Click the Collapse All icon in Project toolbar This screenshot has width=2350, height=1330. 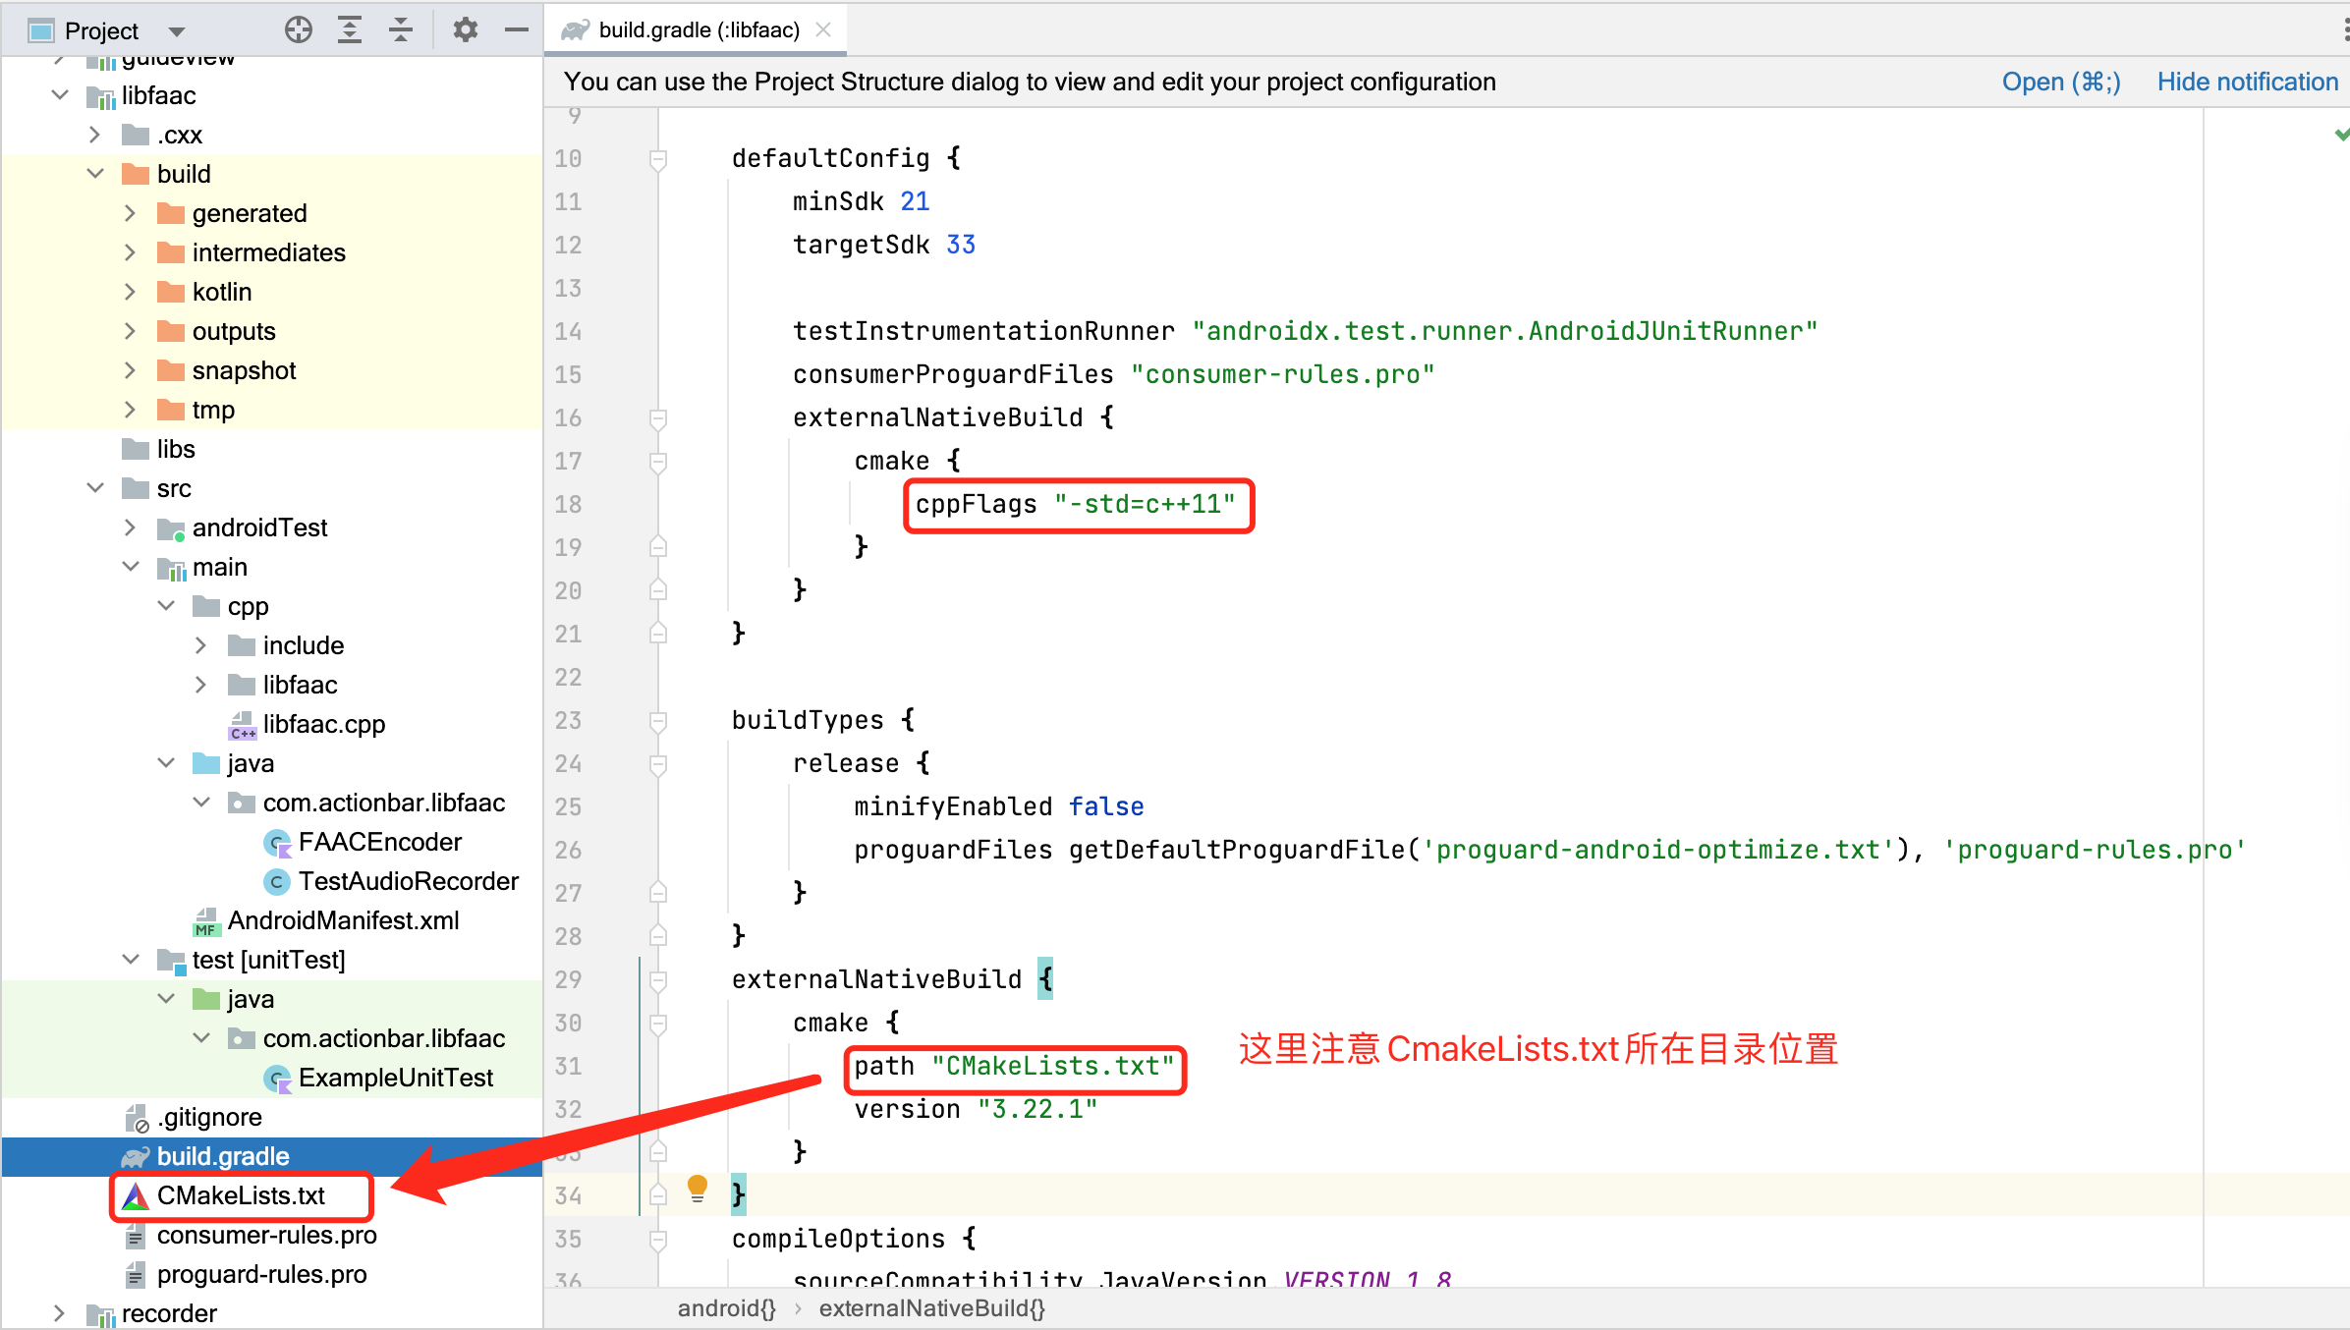coord(400,29)
